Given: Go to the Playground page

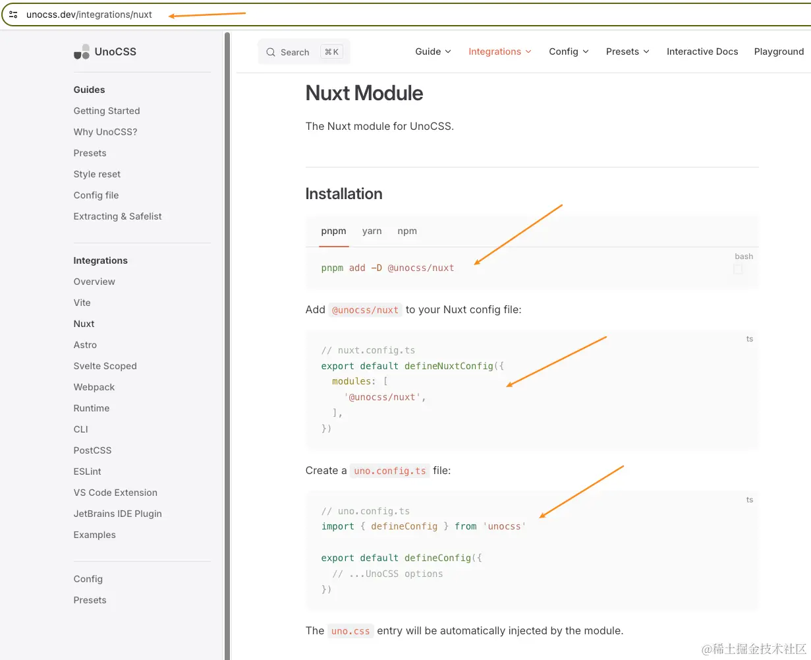Looking at the screenshot, I should 779,51.
